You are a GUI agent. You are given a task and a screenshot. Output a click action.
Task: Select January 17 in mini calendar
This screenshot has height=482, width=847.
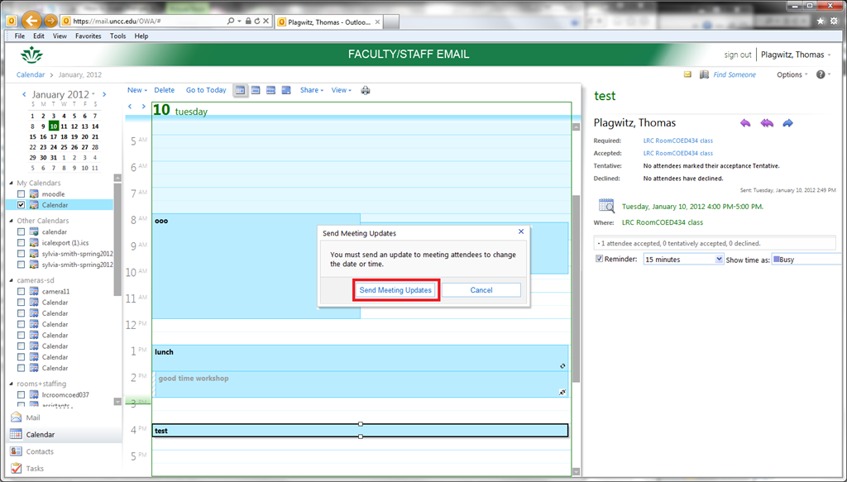tap(53, 136)
